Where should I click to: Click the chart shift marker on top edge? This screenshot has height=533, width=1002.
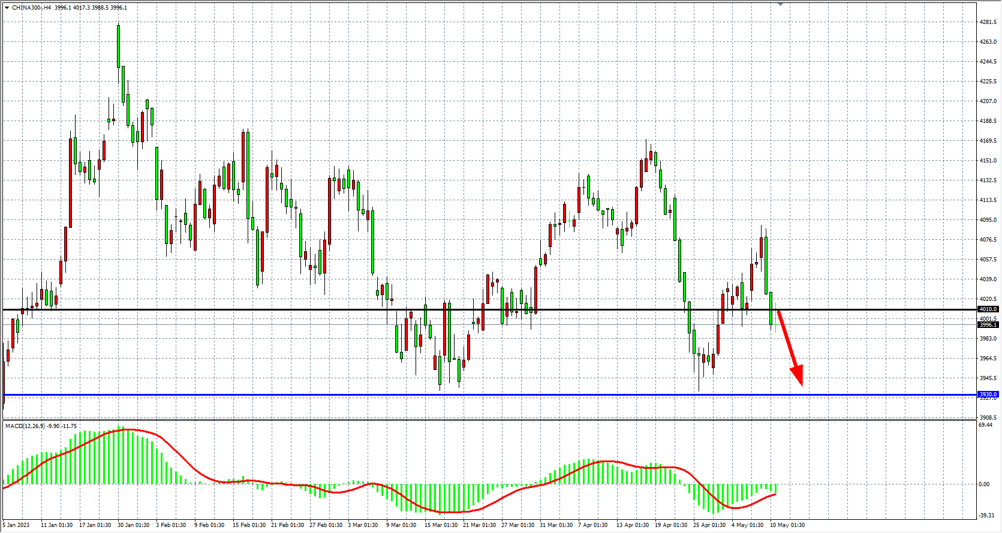coord(780,4)
